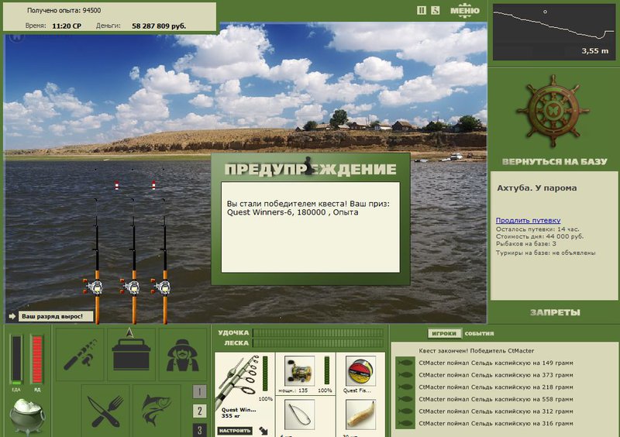Click the cooking pot icon

point(27,416)
